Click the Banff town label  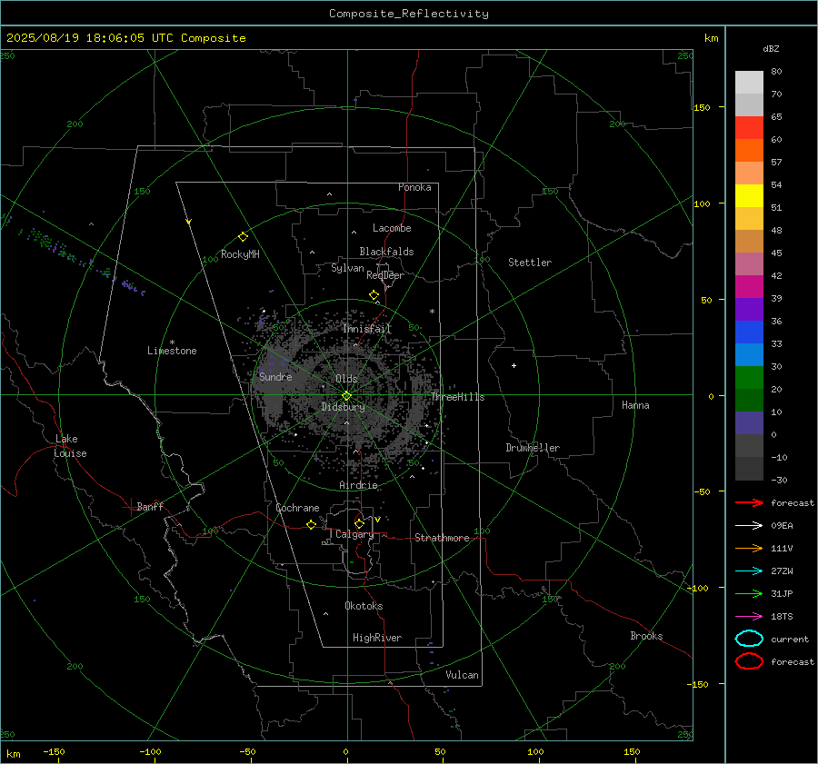pyautogui.click(x=150, y=507)
